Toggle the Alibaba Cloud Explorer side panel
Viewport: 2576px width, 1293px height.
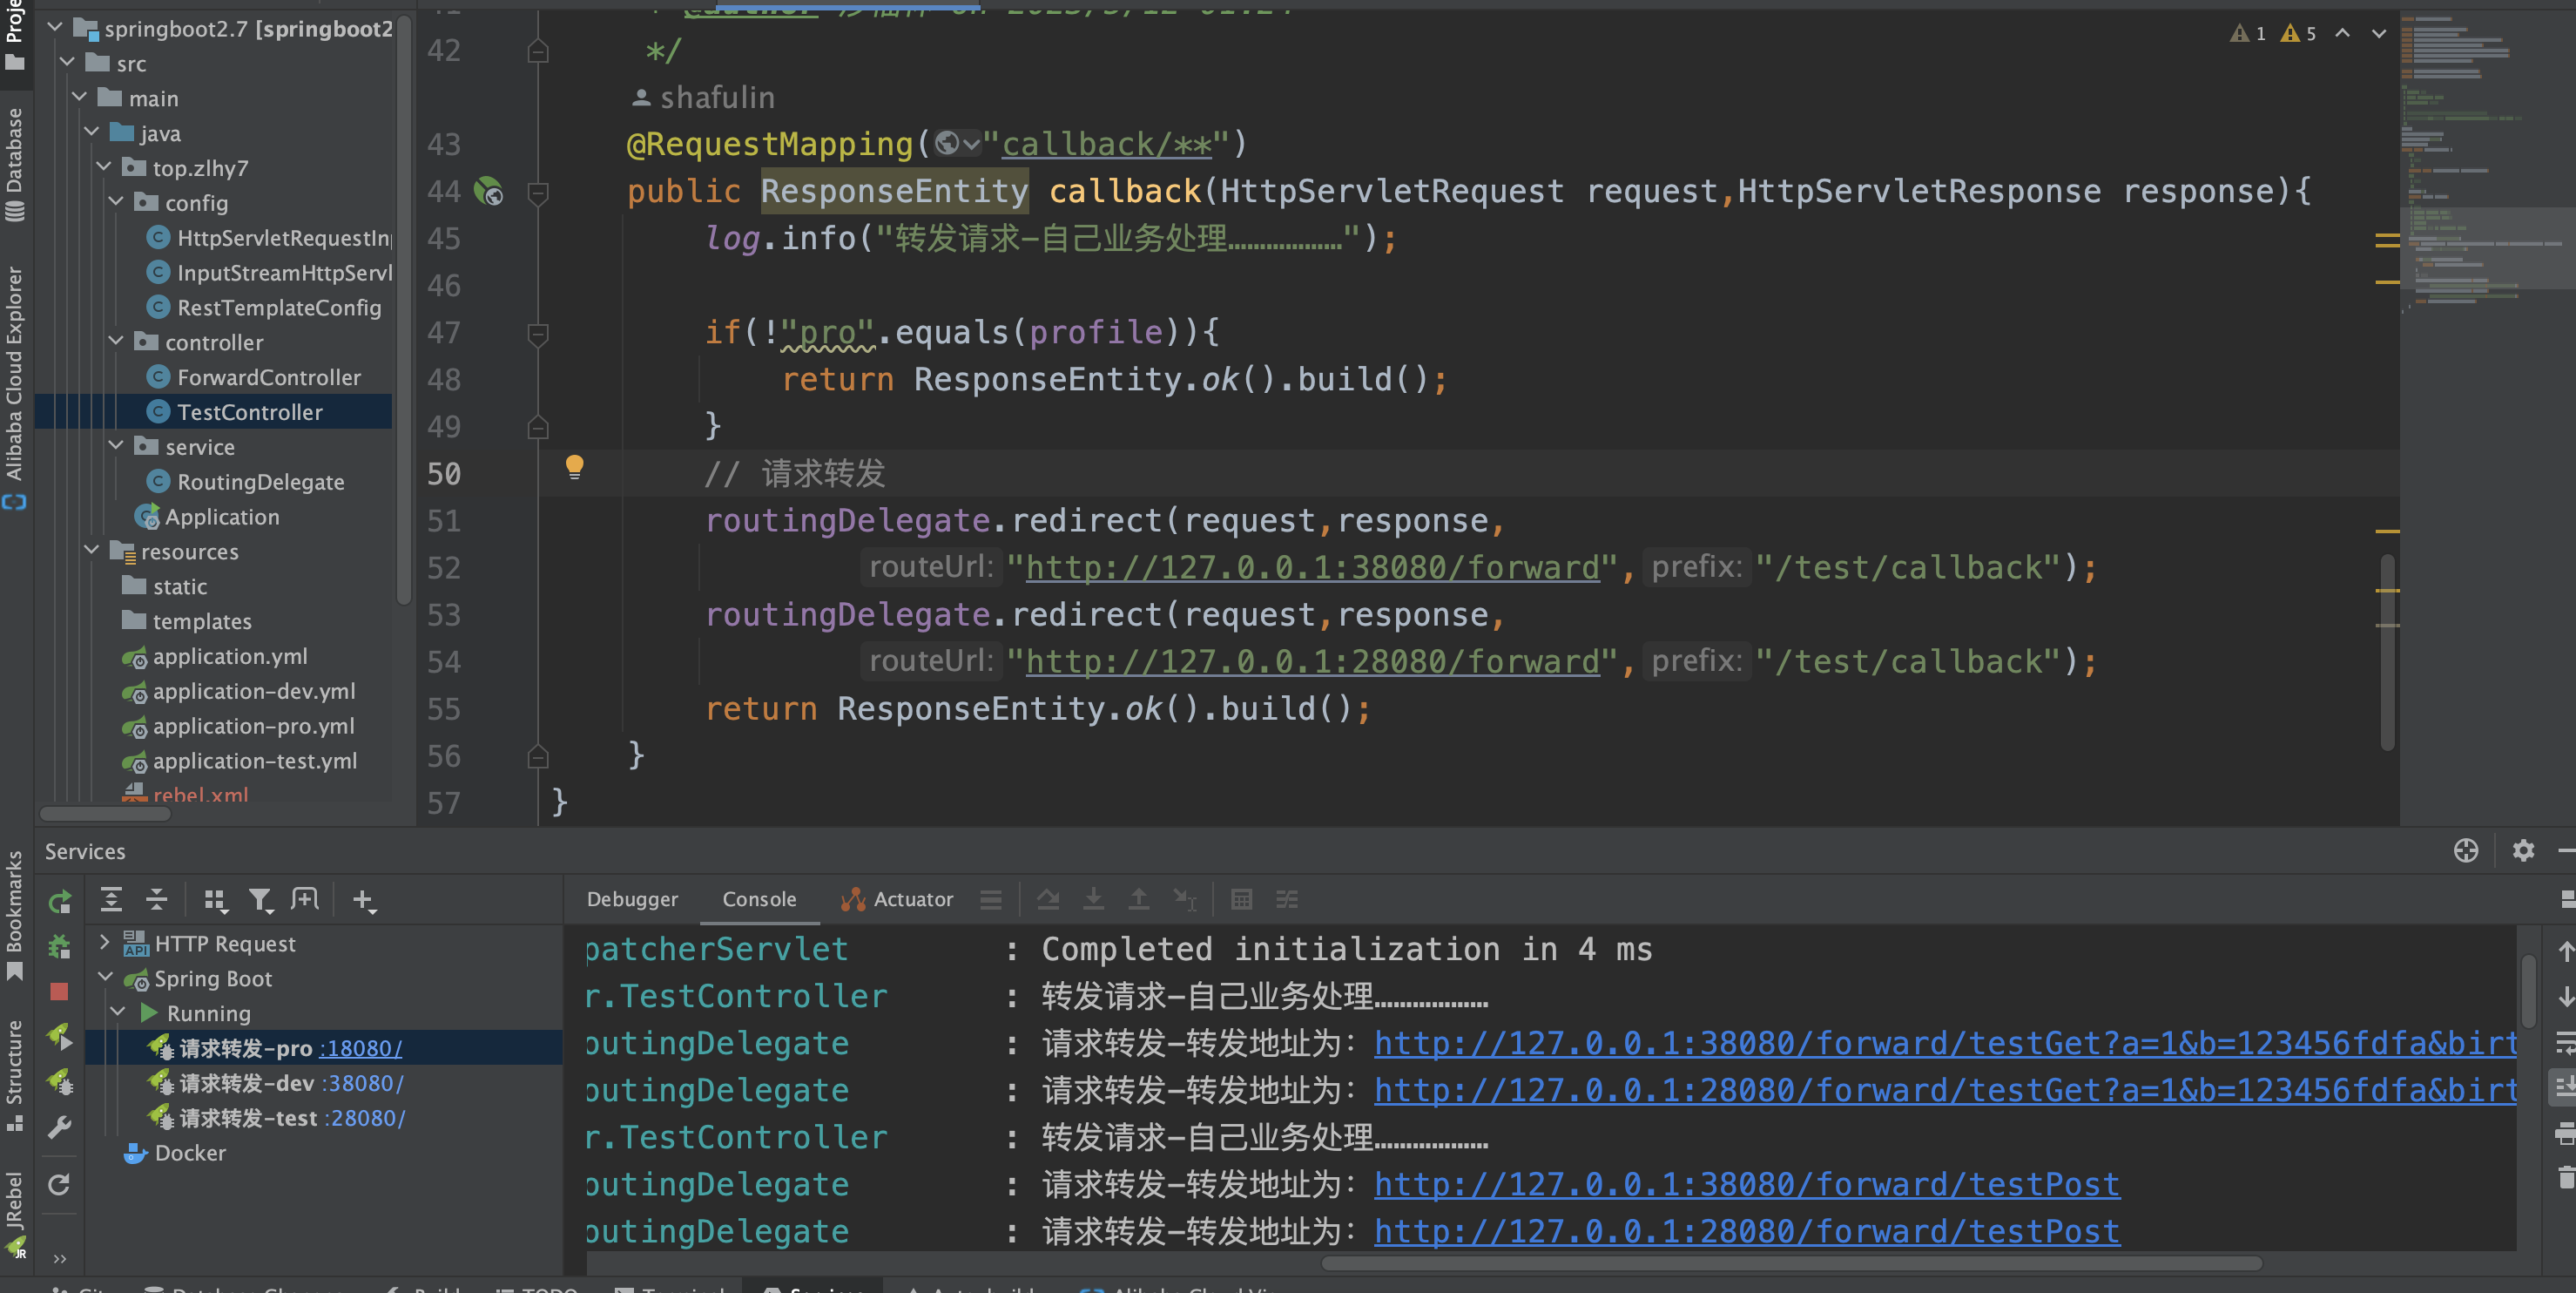coord(14,388)
